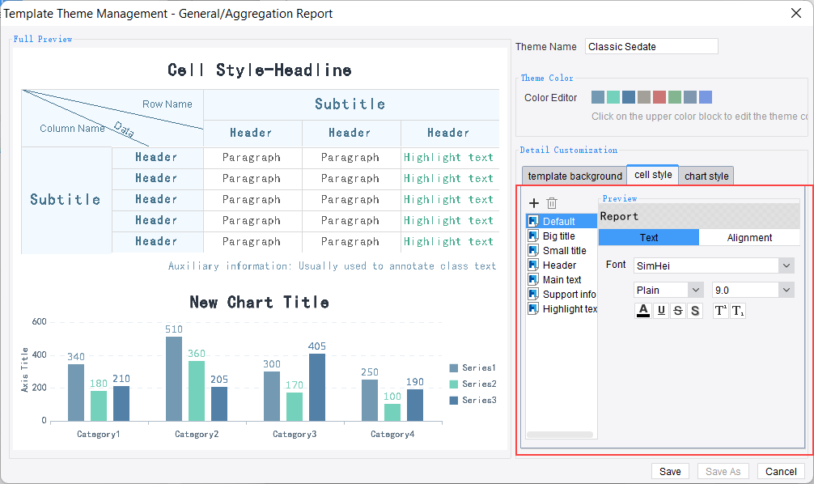Click the Axis Title label in chart

coord(24,370)
